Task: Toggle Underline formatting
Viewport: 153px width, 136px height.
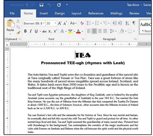Action: pyautogui.click(x=36, y=31)
